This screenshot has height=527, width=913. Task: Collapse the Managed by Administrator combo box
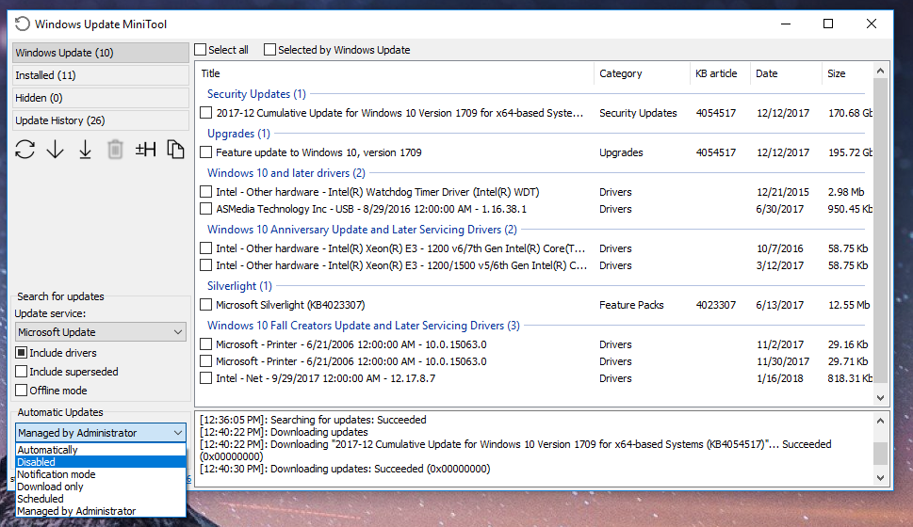tap(100, 433)
